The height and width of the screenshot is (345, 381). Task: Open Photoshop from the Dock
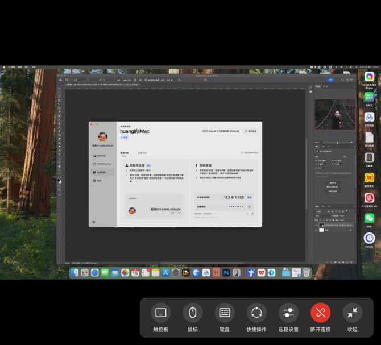pyautogui.click(x=226, y=273)
